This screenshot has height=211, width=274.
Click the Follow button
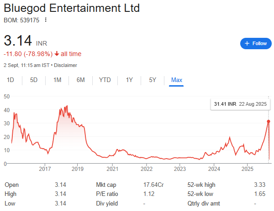tap(256, 43)
